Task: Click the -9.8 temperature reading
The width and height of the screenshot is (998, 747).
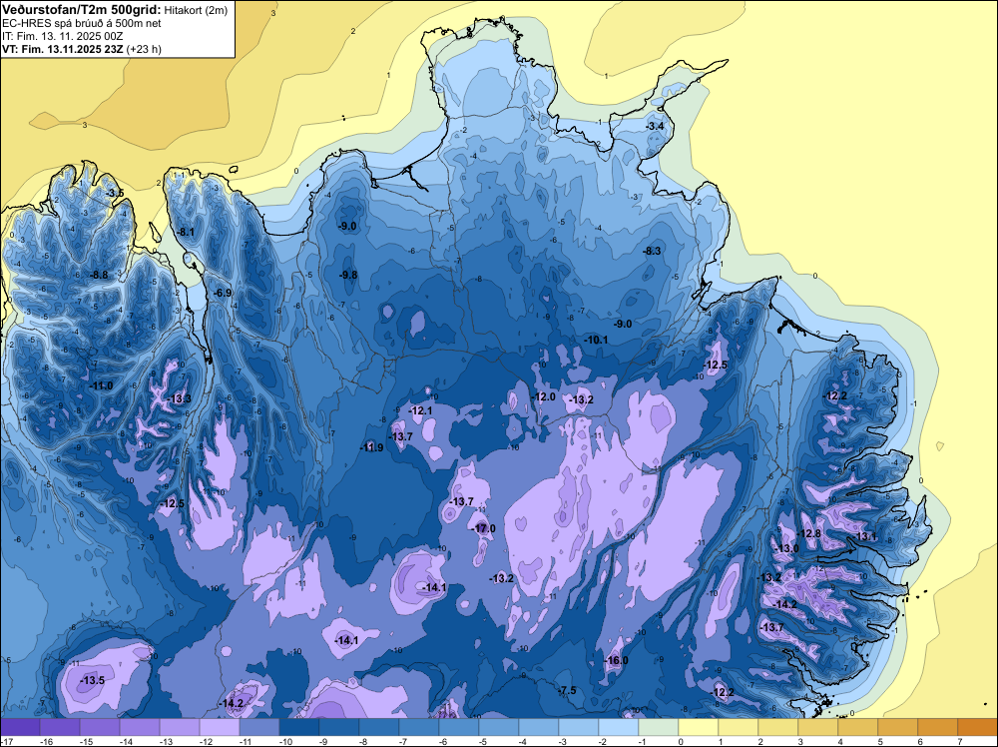Action: coord(348,275)
